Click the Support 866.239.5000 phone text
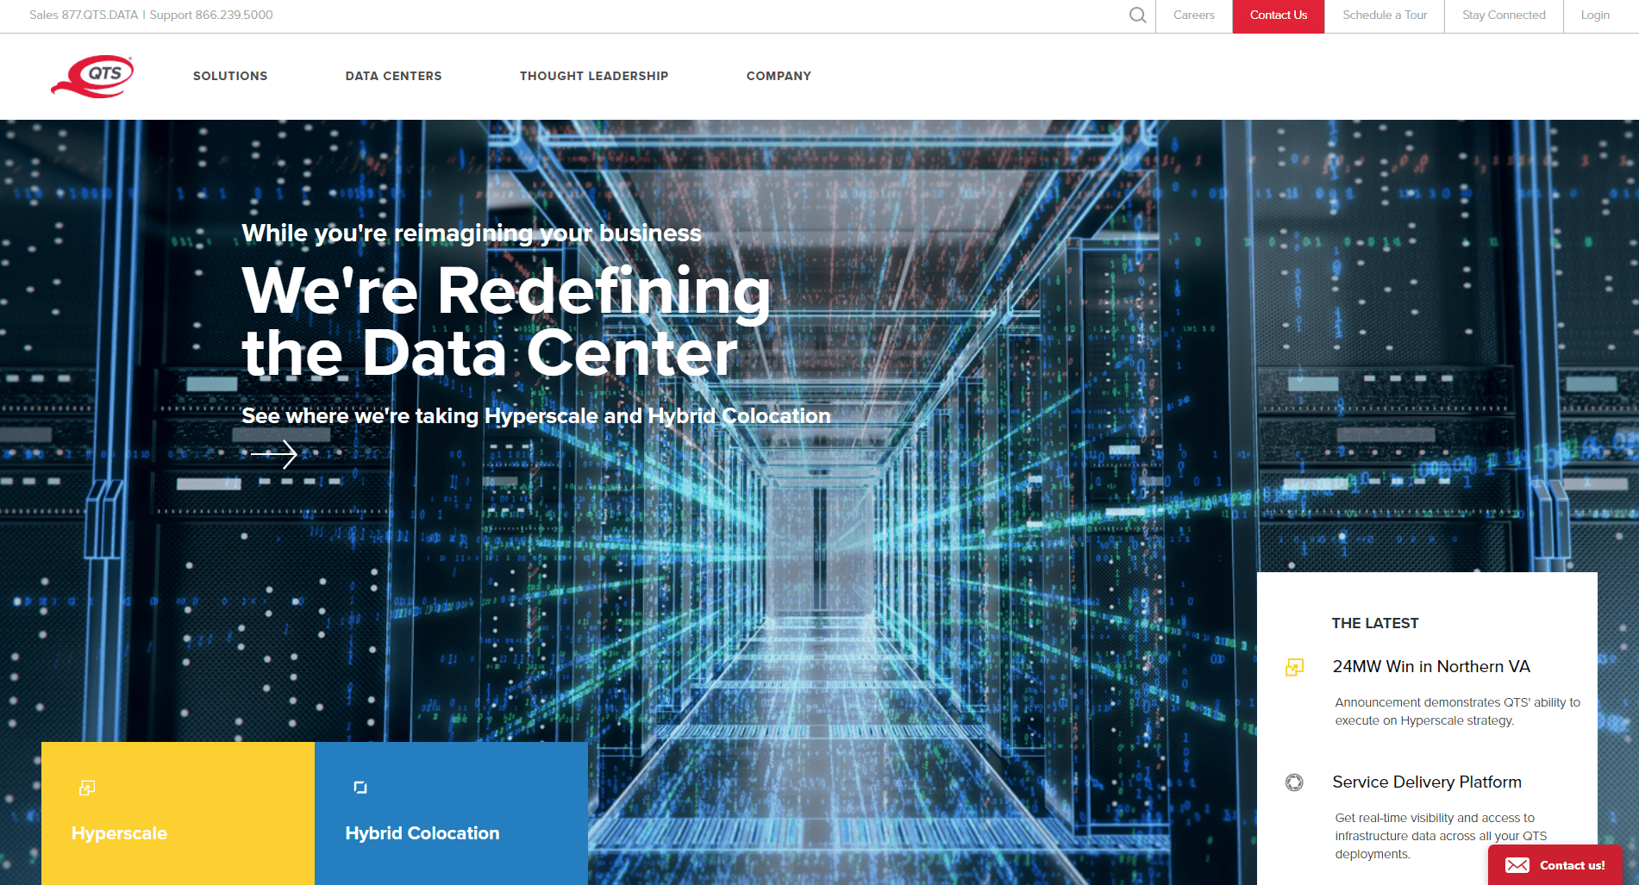Screen dimensions: 1639x885 point(211,16)
